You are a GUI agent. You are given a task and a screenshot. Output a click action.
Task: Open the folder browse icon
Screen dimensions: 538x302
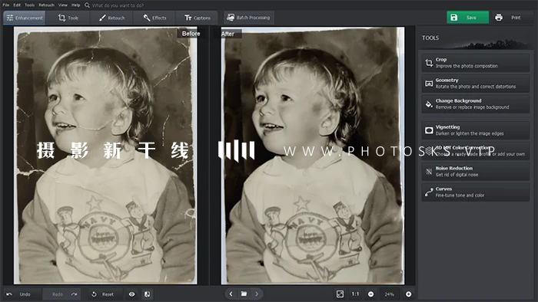(244, 294)
